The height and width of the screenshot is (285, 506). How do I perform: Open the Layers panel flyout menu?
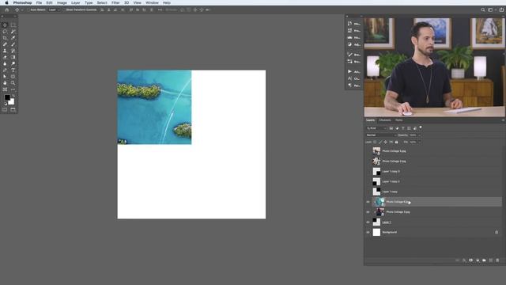[503, 120]
